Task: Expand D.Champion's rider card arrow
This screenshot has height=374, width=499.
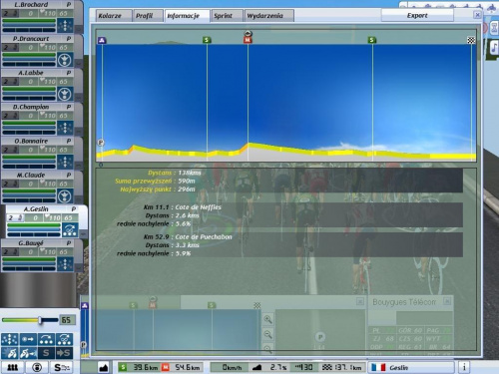Action: [79, 132]
